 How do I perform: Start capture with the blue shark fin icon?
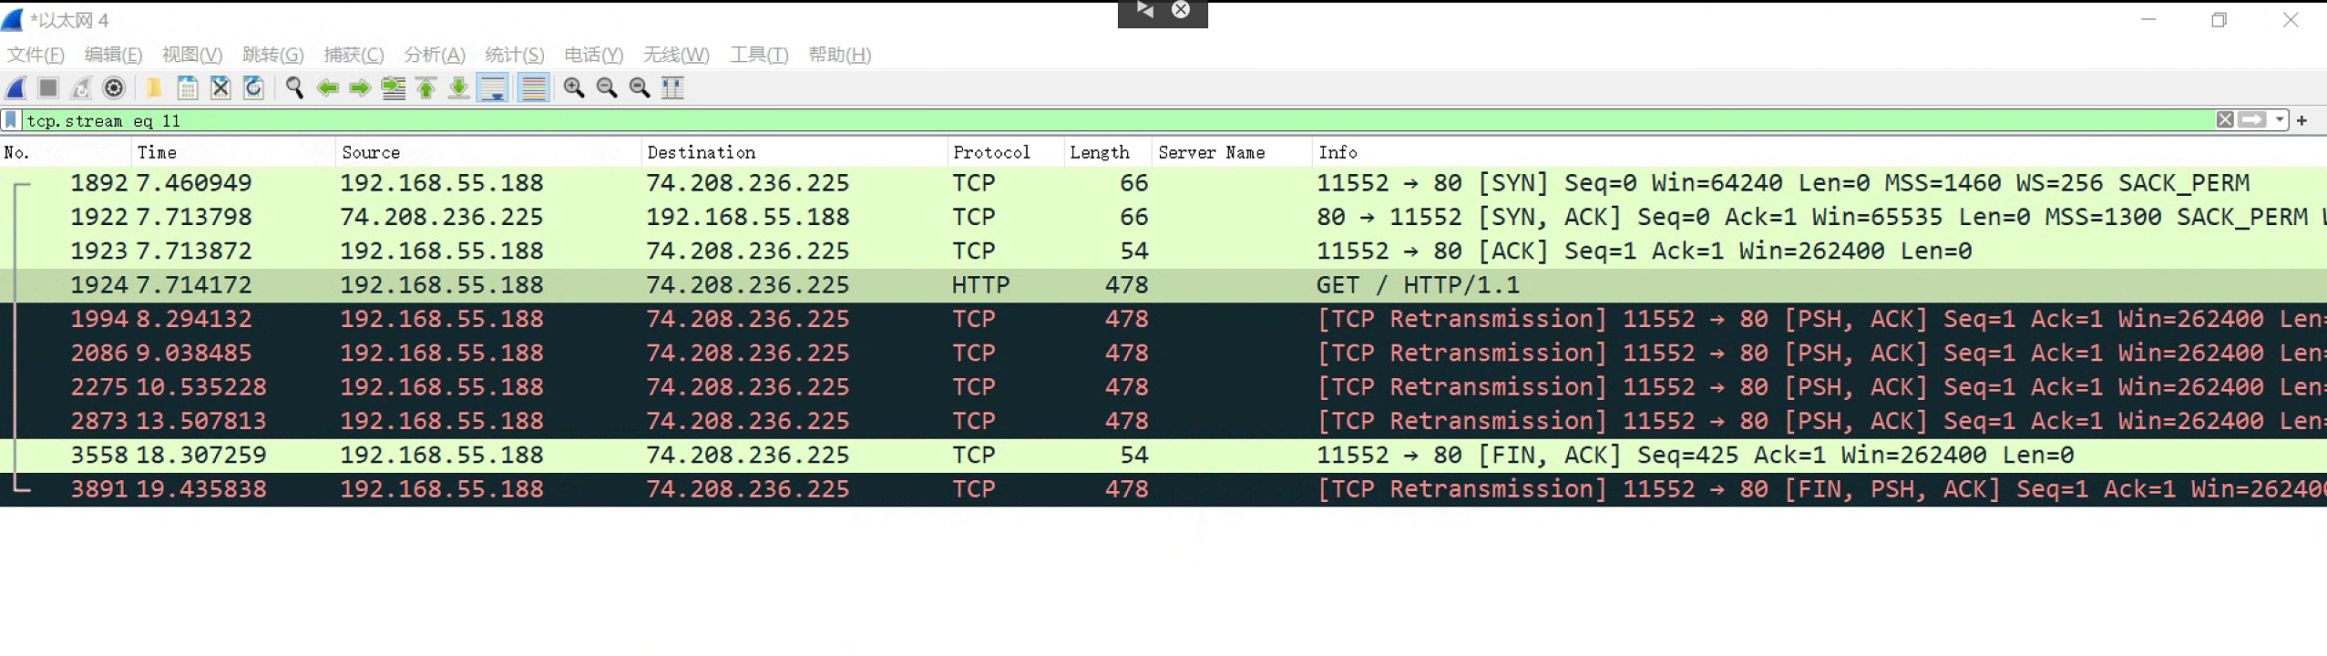point(16,88)
